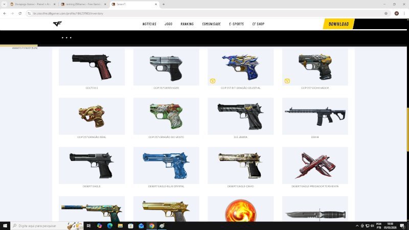The height and width of the screenshot is (230, 409).
Task: Open File Explorer from the taskbar
Action: coord(120,226)
